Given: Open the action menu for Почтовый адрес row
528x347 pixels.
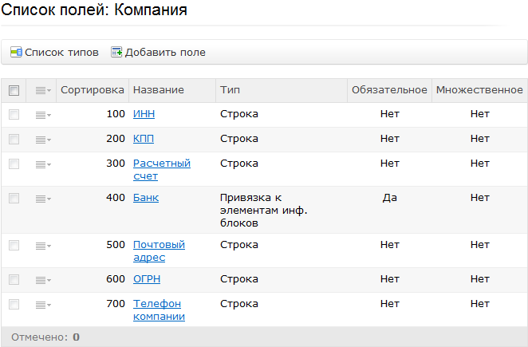Looking at the screenshot, I should [x=43, y=246].
